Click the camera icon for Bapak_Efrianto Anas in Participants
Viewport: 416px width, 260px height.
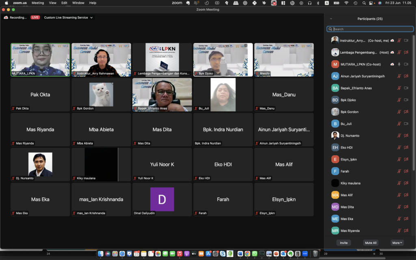(406, 88)
